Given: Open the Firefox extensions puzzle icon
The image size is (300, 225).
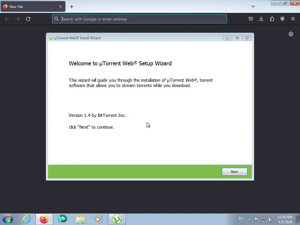Looking at the screenshot, I should pos(272,19).
